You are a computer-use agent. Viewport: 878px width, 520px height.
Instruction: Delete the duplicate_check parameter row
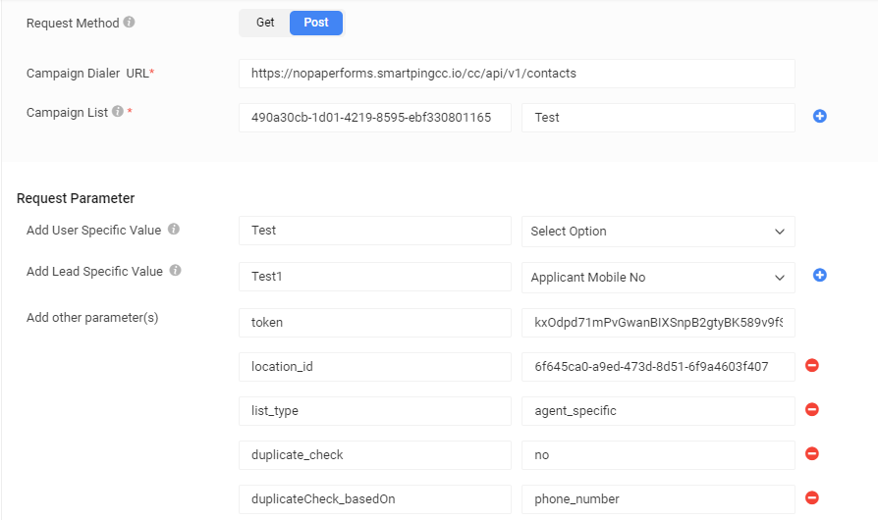click(x=812, y=454)
